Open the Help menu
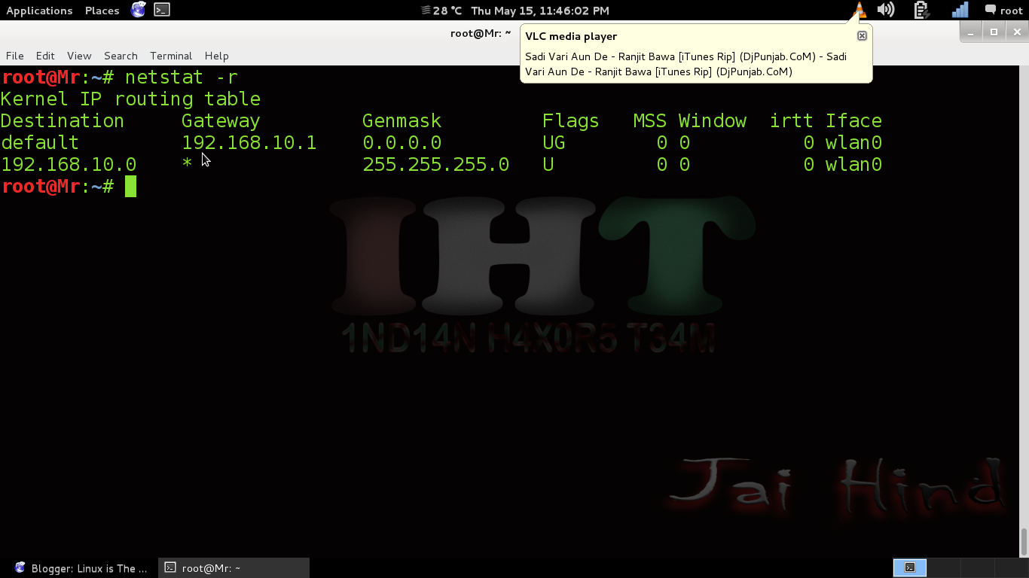This screenshot has width=1029, height=578. click(x=216, y=56)
